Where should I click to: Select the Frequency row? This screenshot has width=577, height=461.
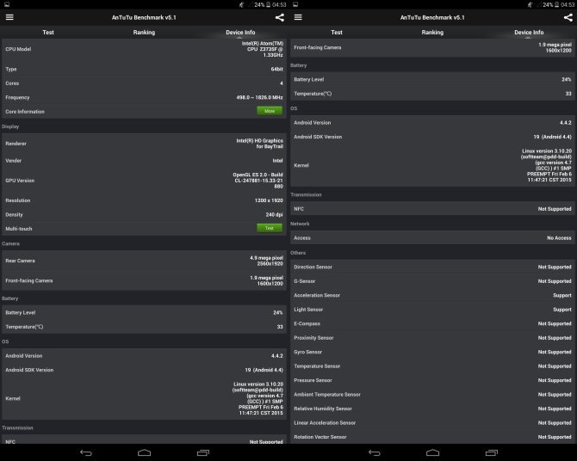click(145, 97)
